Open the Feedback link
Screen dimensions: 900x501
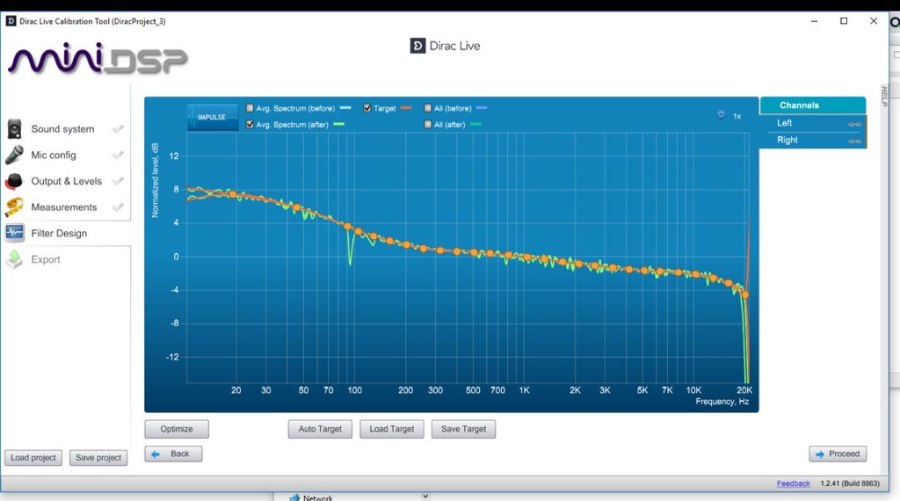click(793, 483)
